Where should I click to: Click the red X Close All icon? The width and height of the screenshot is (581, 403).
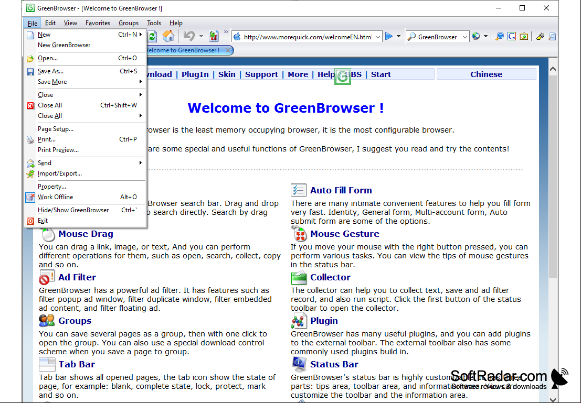(30, 105)
